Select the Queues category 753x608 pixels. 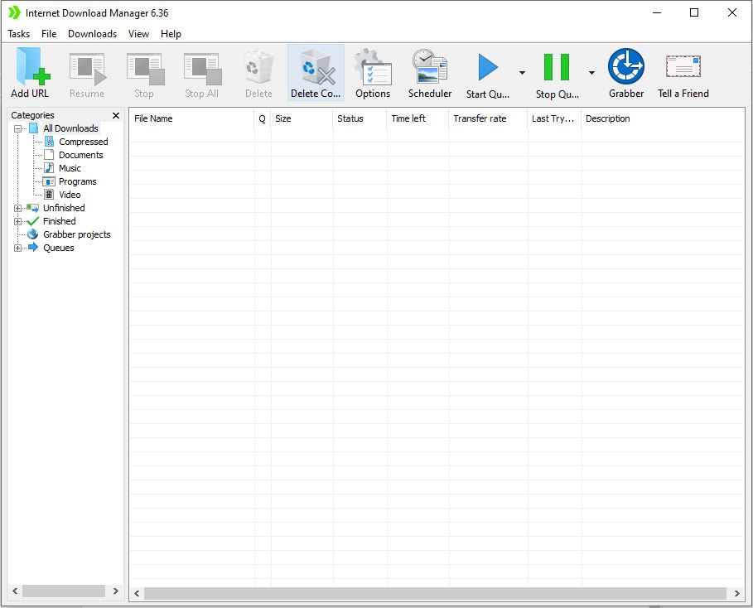59,248
